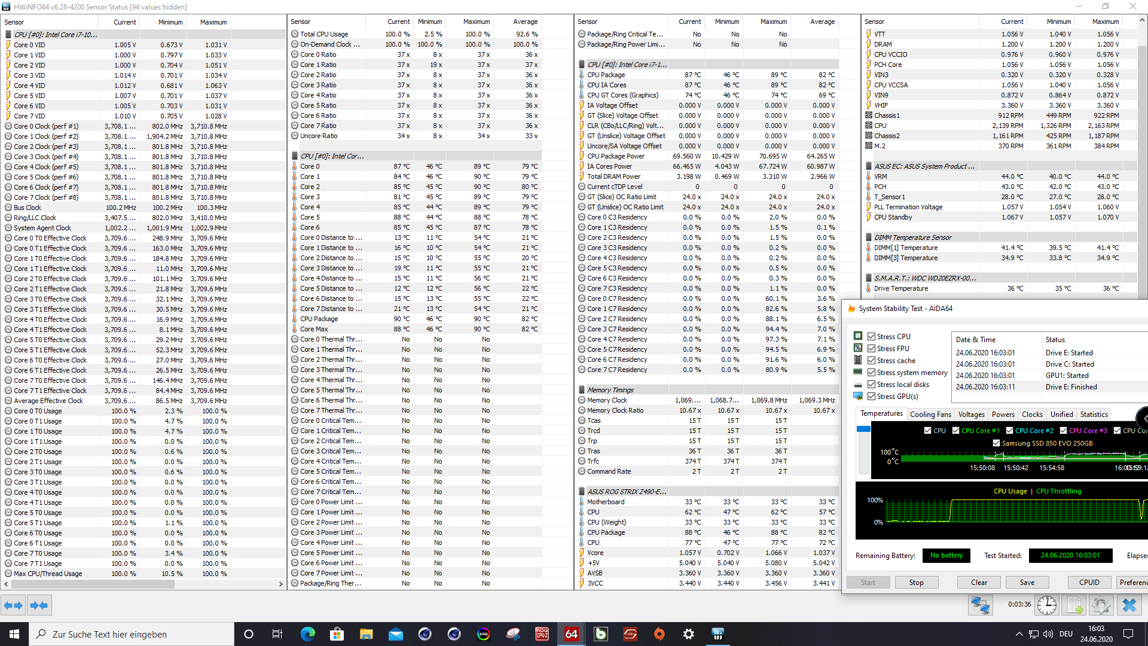Uncheck Stress CPU checkbox
Screen dimensions: 1148x646
tap(872, 337)
